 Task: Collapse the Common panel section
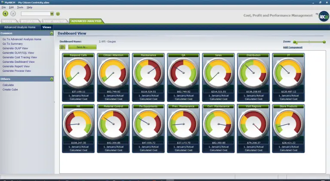[52, 33]
